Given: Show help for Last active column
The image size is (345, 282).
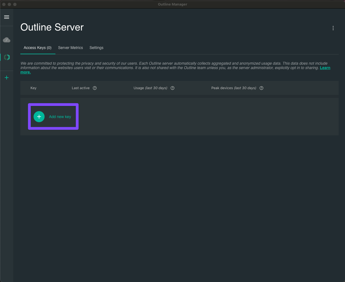Looking at the screenshot, I should [x=95, y=88].
